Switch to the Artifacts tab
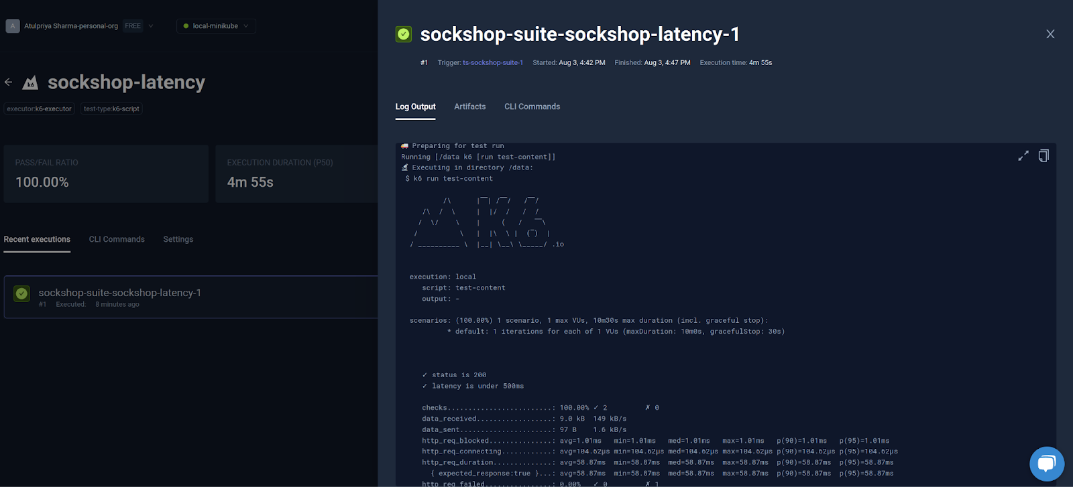This screenshot has width=1073, height=487. (469, 107)
